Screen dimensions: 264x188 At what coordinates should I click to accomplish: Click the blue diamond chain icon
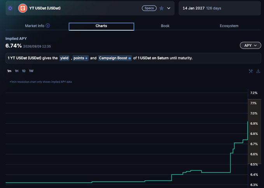(10, 8)
